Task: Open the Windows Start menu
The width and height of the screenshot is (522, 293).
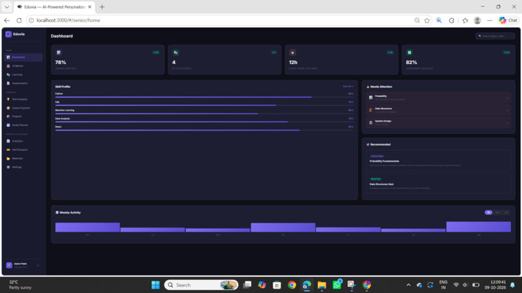Action: click(155, 285)
